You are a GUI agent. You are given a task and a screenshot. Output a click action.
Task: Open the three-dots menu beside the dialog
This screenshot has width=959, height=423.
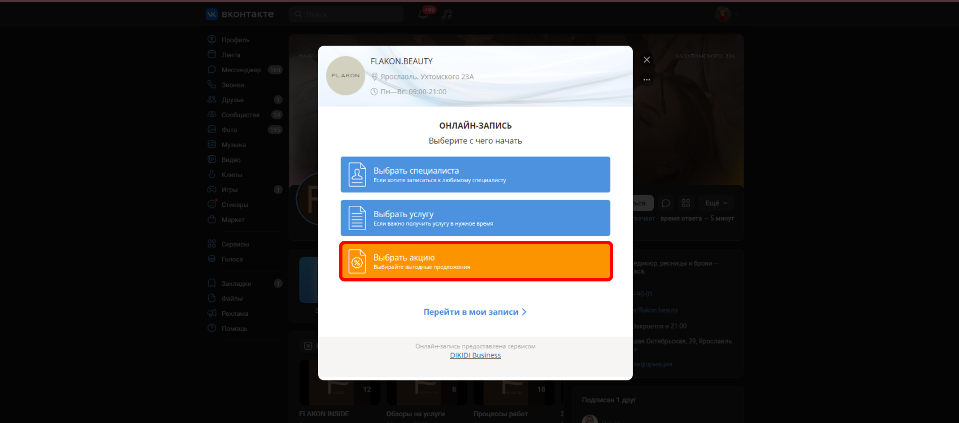[x=646, y=80]
